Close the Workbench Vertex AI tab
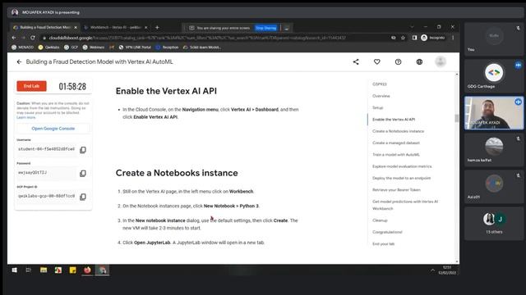The image size is (526, 295). click(146, 27)
